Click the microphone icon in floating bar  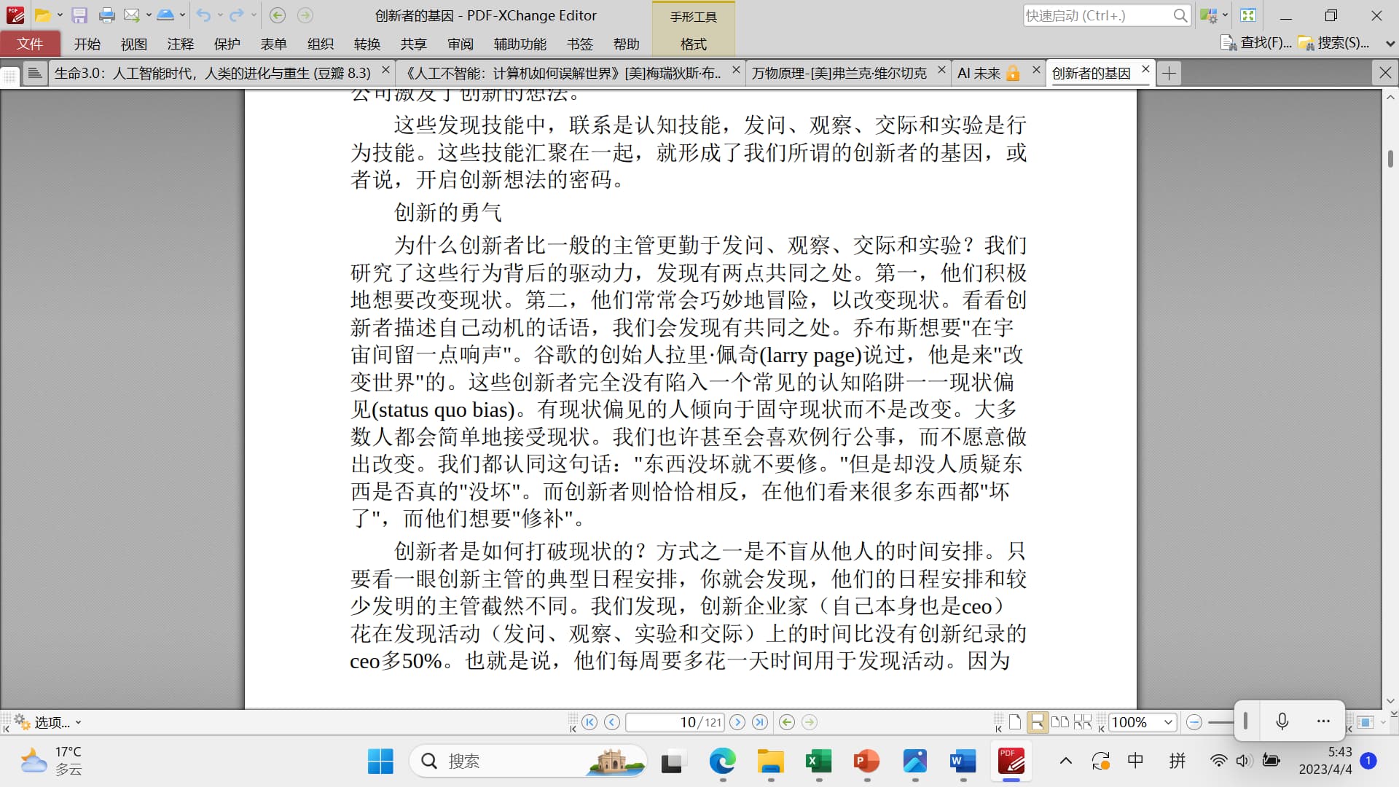click(x=1282, y=721)
